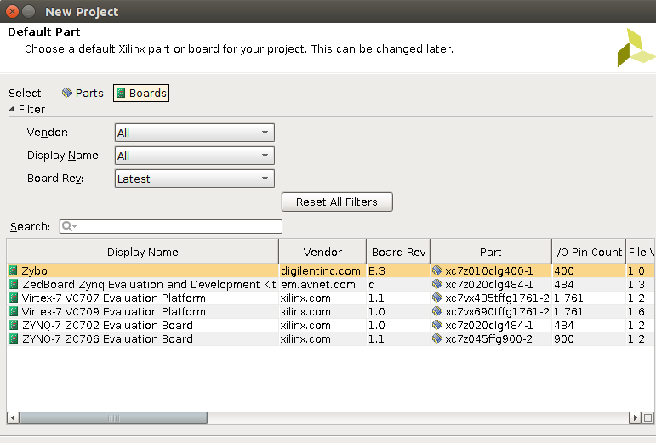
Task: Click board rev B.3 cell
Action: pyautogui.click(x=398, y=271)
